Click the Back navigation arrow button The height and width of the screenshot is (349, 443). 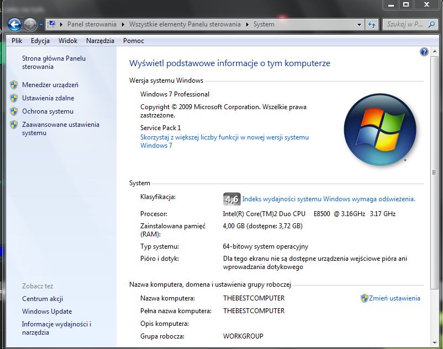(x=14, y=24)
